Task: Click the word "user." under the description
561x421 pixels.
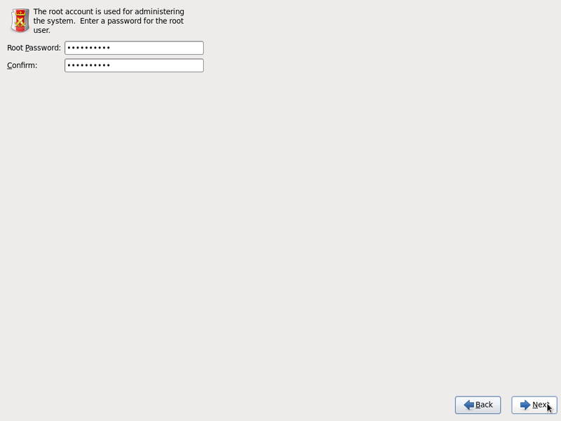Action: click(x=42, y=30)
